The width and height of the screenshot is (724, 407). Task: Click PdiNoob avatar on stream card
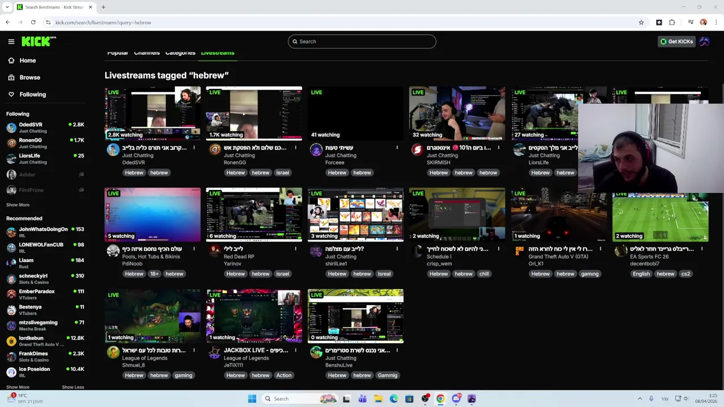[113, 250]
